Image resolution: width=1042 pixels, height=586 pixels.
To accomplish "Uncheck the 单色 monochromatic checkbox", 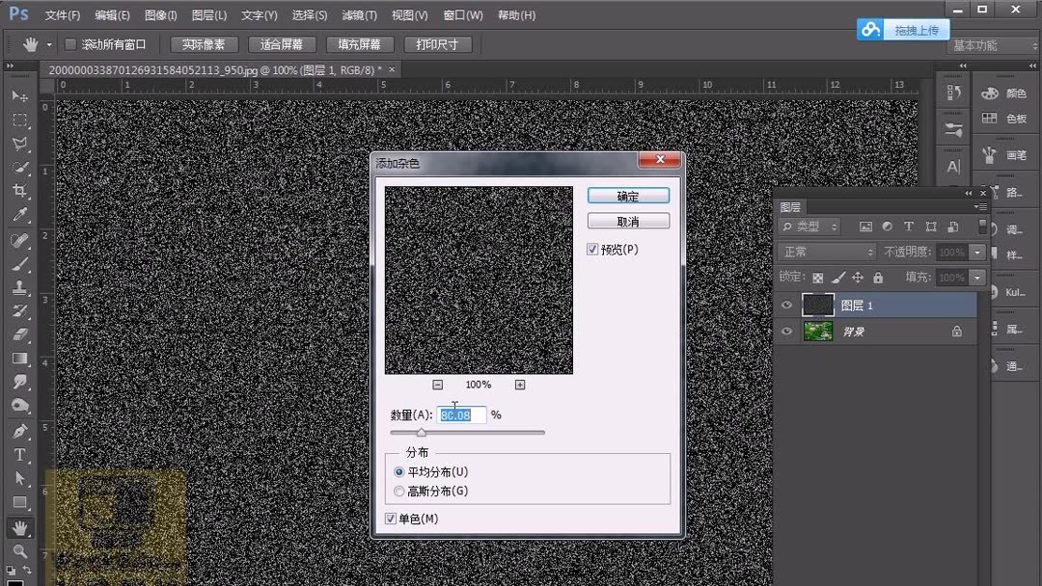I will (390, 519).
